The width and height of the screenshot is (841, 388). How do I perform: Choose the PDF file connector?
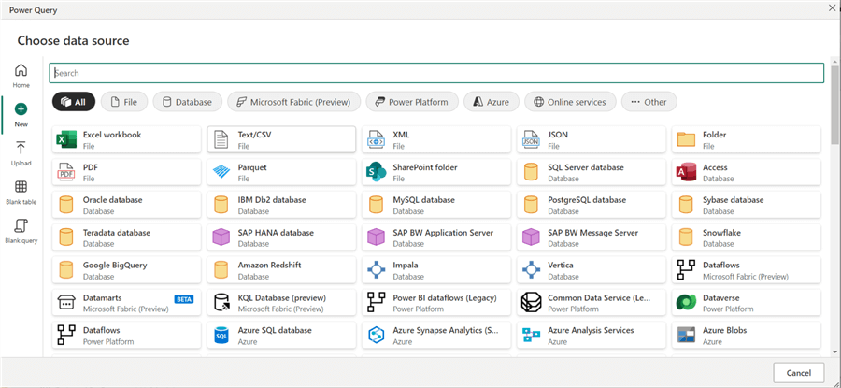126,172
